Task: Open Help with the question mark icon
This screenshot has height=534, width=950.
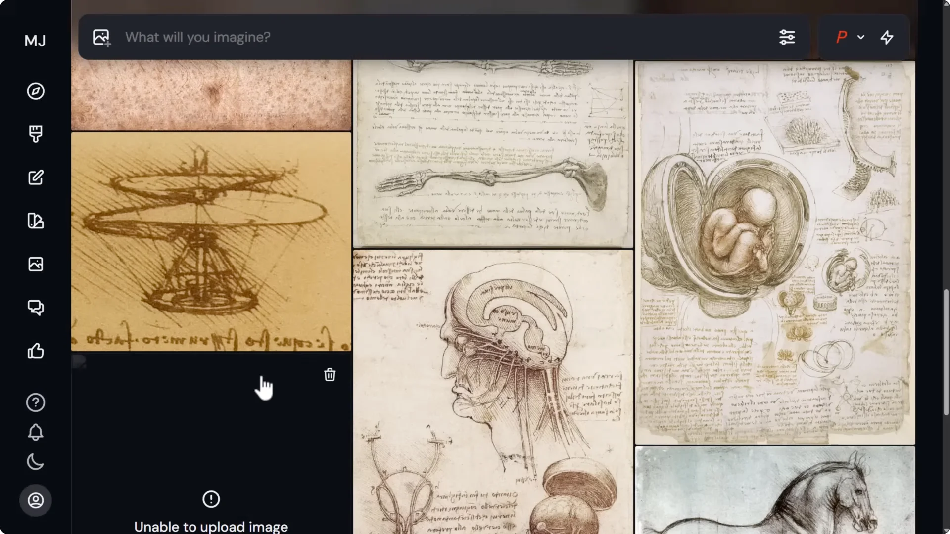Action: [35, 402]
